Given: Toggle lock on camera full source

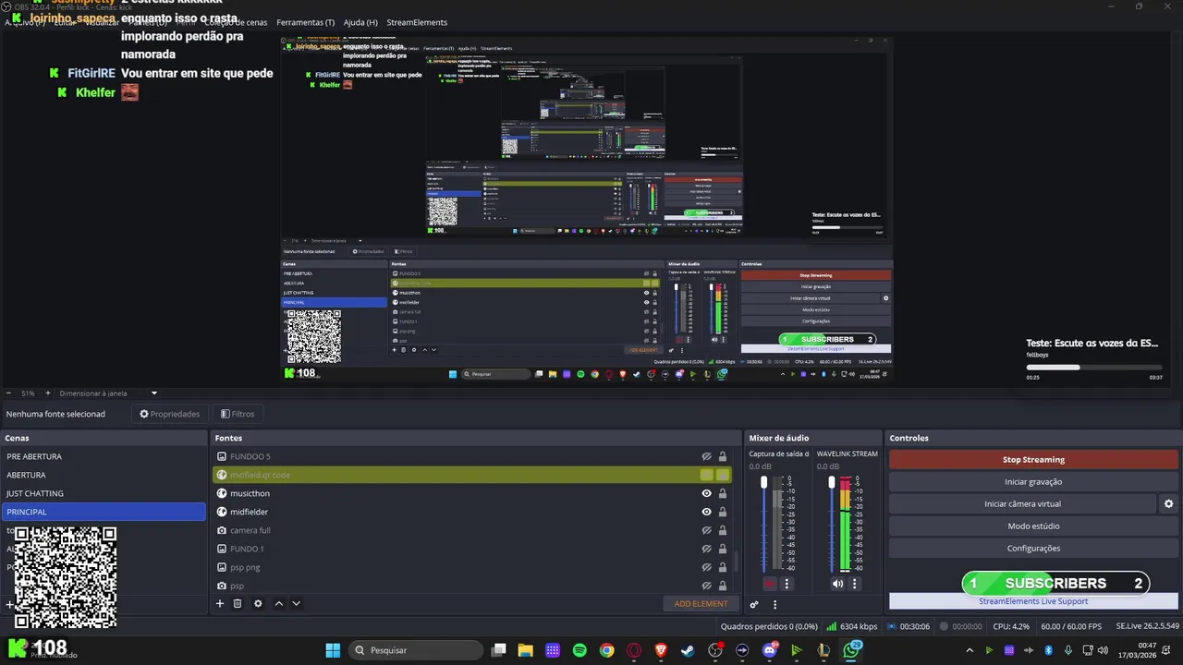Looking at the screenshot, I should point(723,530).
